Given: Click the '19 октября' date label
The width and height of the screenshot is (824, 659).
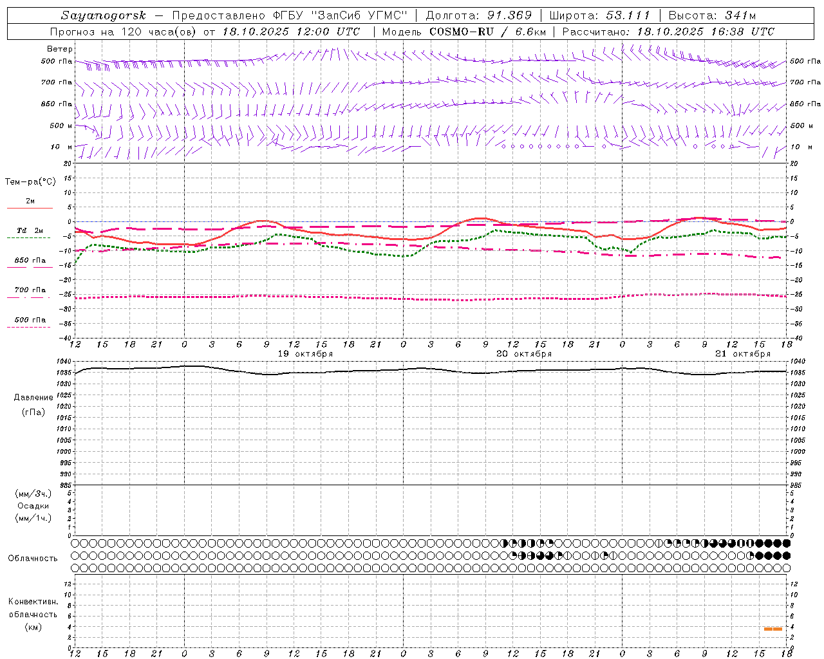Looking at the screenshot, I should 305,354.
